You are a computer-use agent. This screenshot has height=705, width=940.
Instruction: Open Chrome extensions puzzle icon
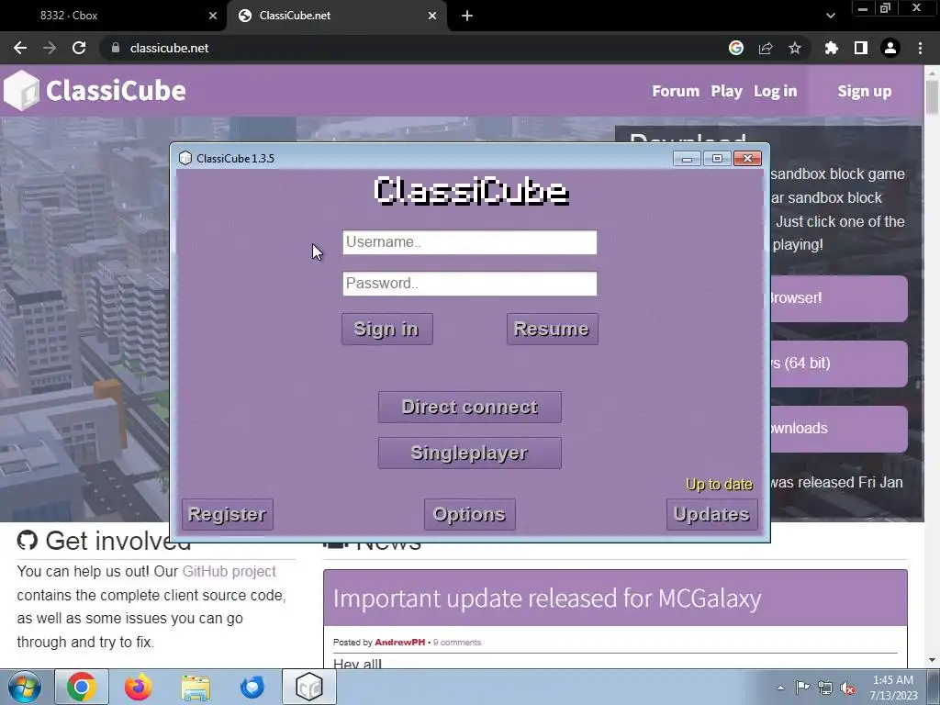(831, 48)
